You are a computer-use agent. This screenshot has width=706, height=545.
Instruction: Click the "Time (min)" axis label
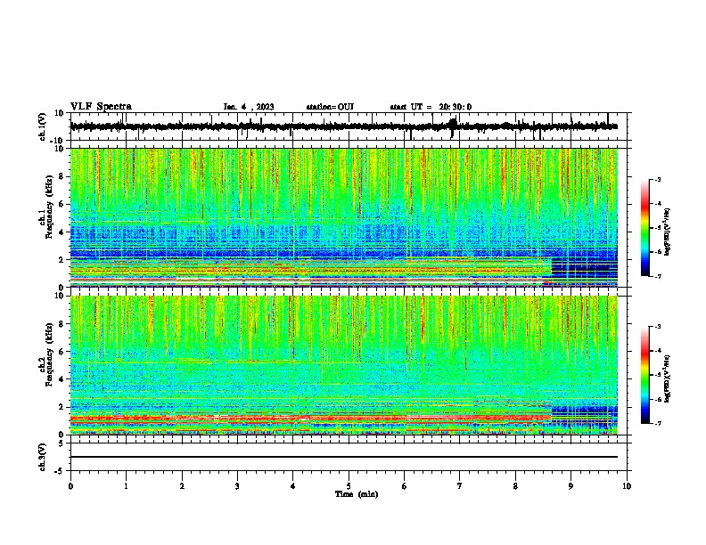(357, 494)
